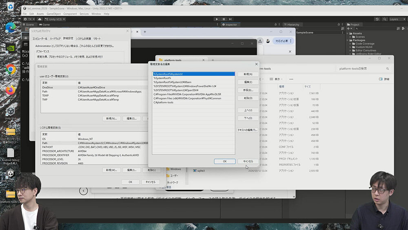Click the Unity Pause button

pyautogui.click(x=224, y=19)
